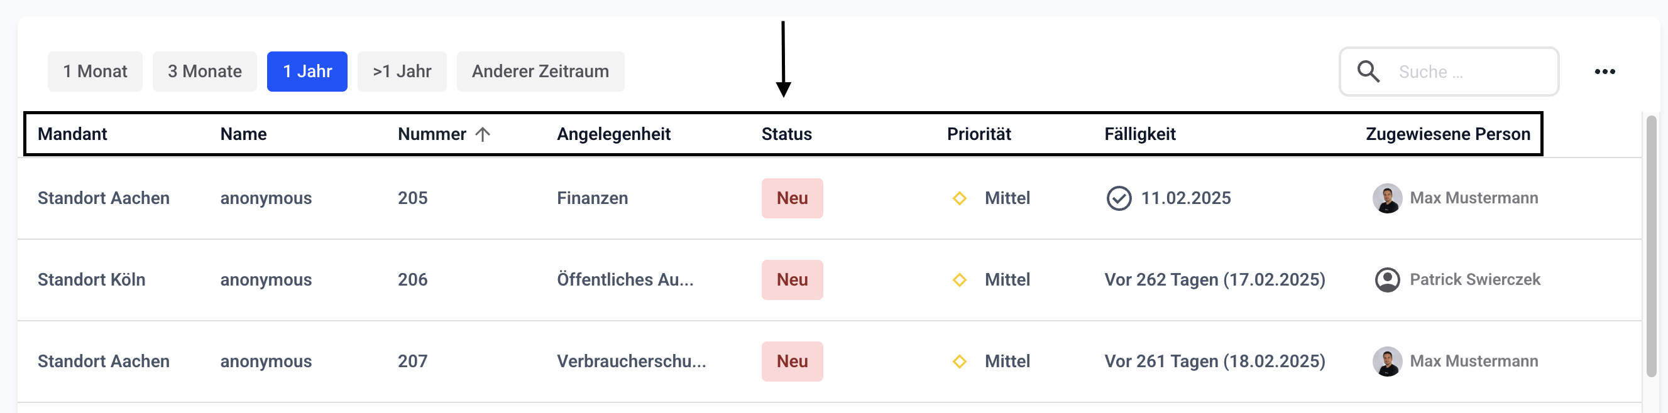Open the three-dots more options menu
This screenshot has height=413, width=1668.
pyautogui.click(x=1604, y=72)
